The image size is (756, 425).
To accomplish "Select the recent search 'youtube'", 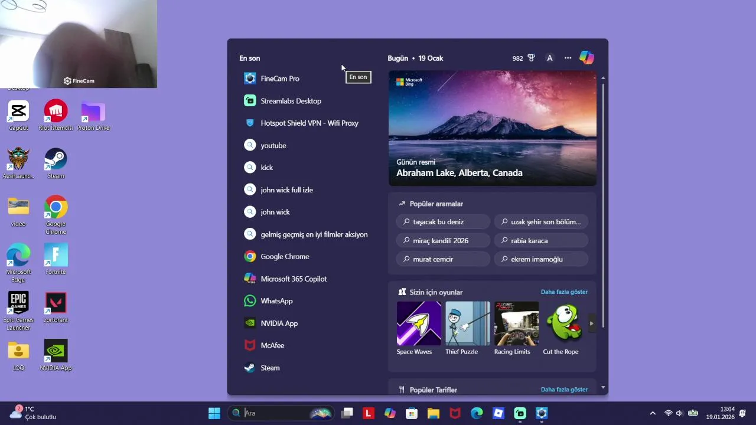I will (307, 145).
